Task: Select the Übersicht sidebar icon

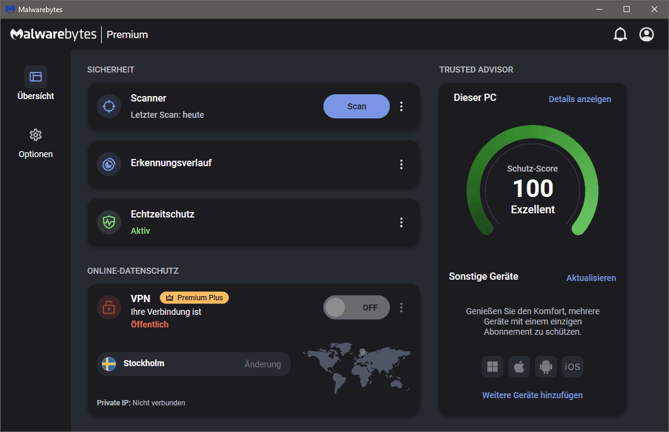Action: click(x=35, y=77)
